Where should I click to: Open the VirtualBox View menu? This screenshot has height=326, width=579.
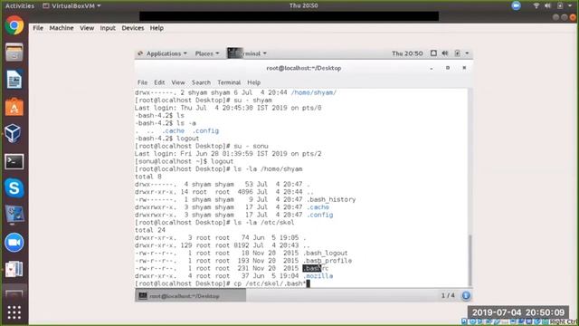point(87,28)
